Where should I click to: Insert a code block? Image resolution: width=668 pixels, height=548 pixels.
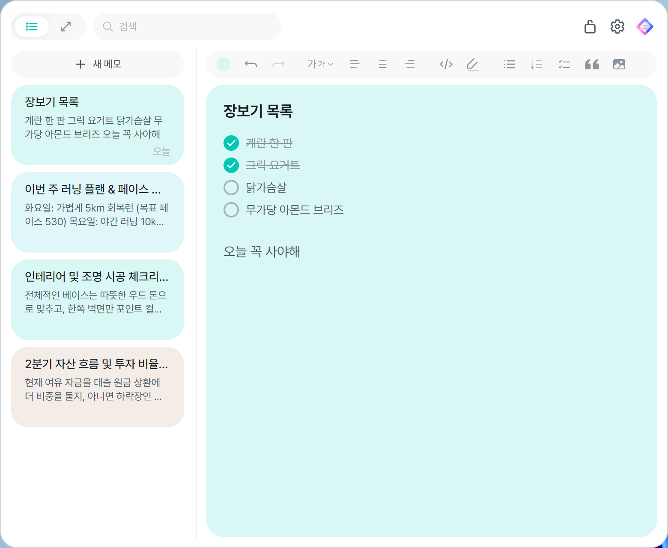[x=446, y=64]
